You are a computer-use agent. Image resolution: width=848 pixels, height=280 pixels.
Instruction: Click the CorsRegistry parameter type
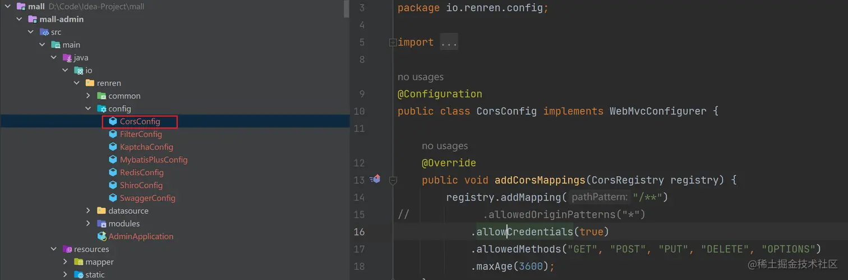pos(628,180)
